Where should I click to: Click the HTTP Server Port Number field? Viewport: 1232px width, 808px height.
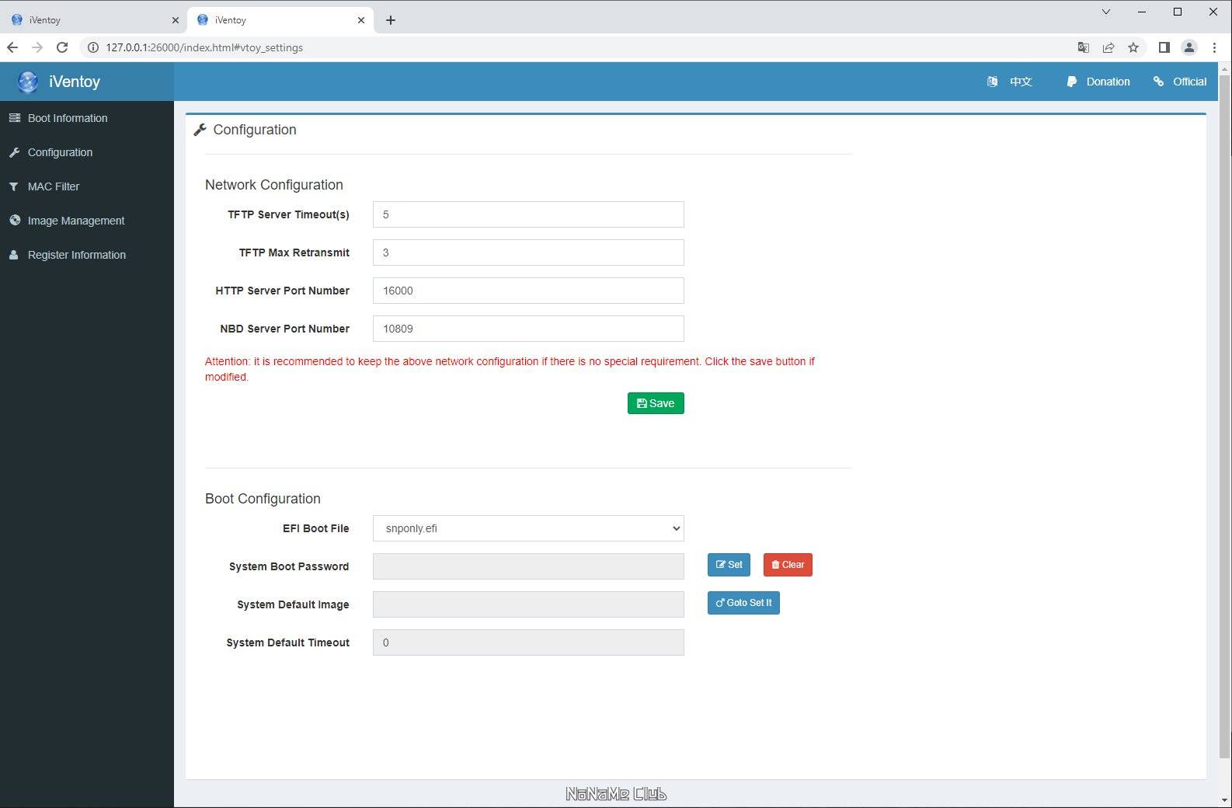pos(528,291)
